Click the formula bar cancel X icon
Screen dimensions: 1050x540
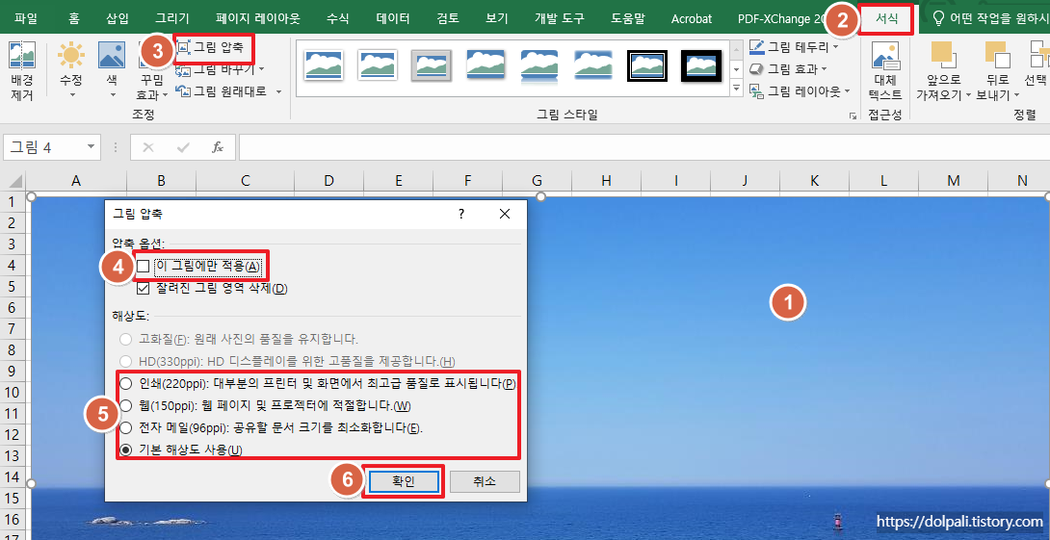(148, 147)
